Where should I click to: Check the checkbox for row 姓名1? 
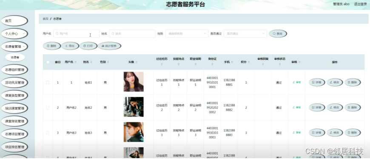pos(48,83)
